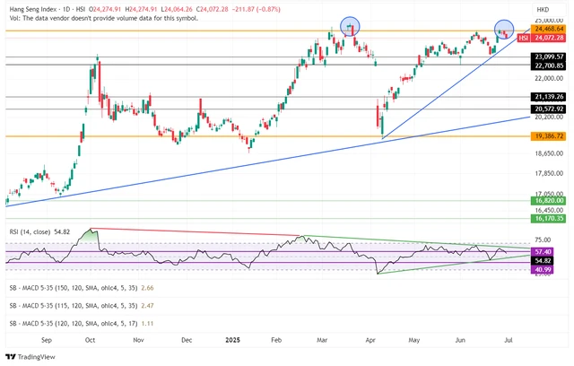Click the May label on time axis
The height and width of the screenshot is (366, 574).
tap(414, 340)
